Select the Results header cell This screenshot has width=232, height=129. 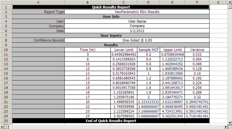[111, 45]
